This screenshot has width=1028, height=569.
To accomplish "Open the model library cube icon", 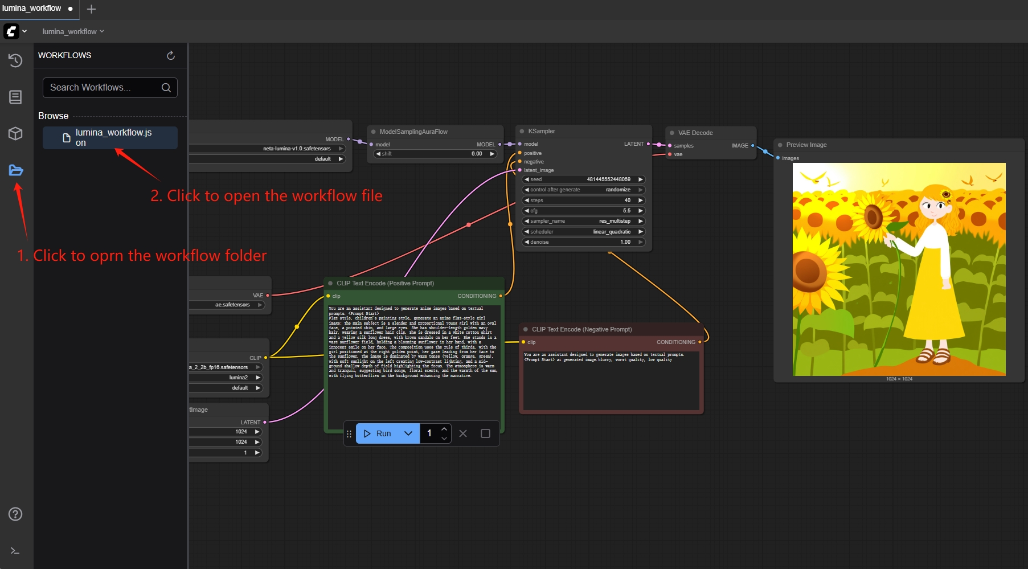I will (x=15, y=134).
